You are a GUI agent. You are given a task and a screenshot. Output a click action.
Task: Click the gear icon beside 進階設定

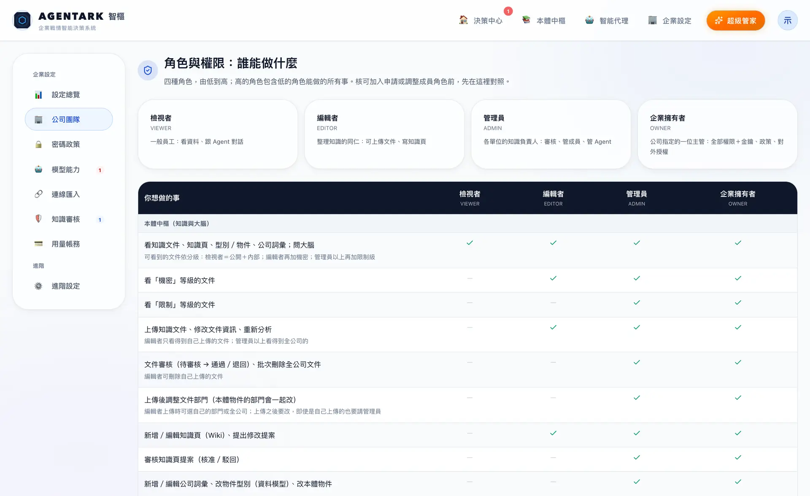pos(38,286)
